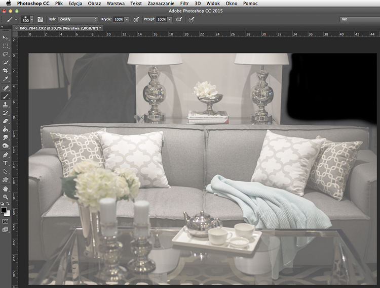Open the Okno menu

(232, 4)
